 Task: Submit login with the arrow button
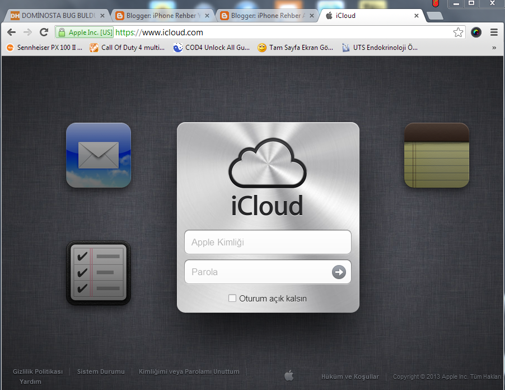pyautogui.click(x=339, y=272)
